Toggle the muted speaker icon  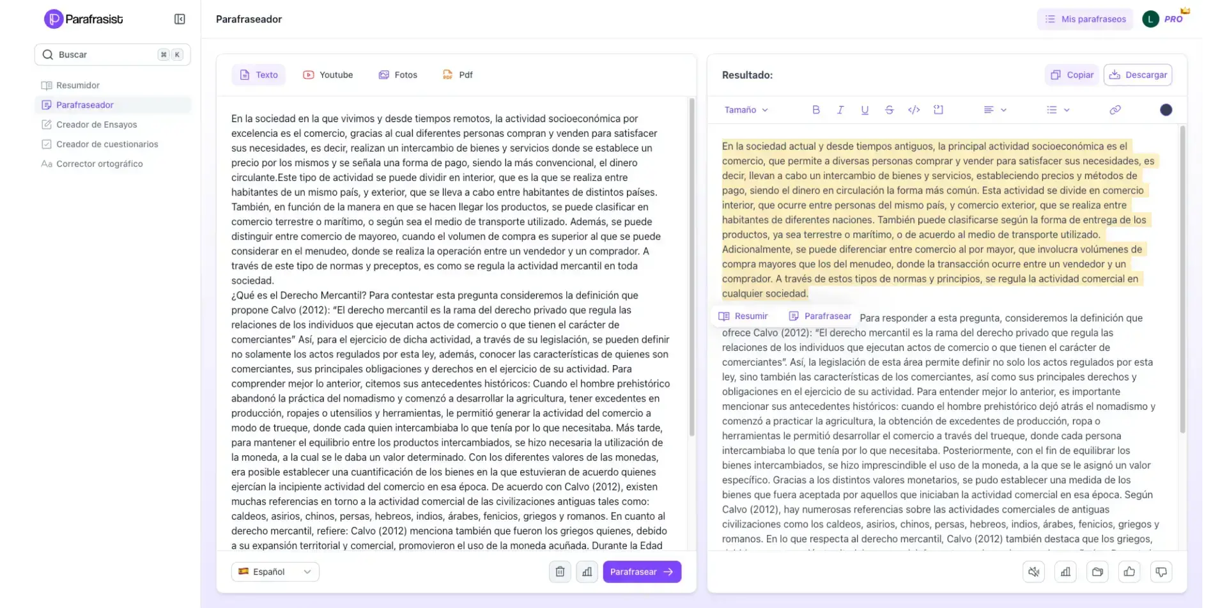(x=1034, y=572)
